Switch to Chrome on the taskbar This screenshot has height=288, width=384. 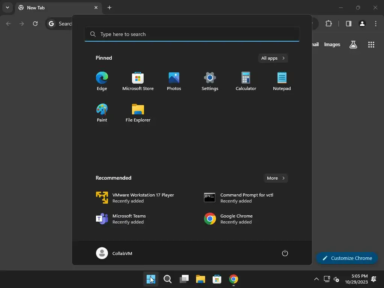pos(233,279)
